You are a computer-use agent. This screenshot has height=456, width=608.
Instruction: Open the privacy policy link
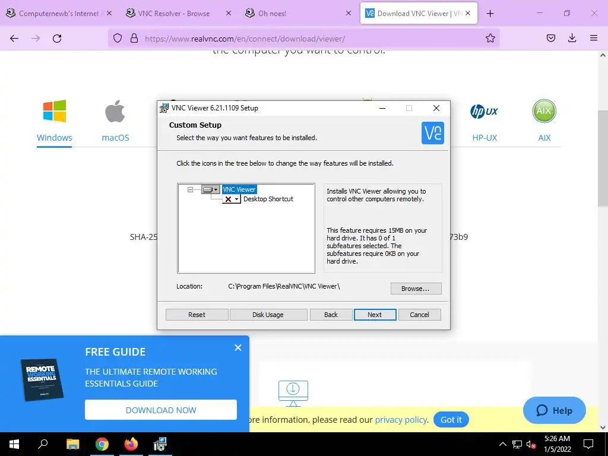coord(401,420)
